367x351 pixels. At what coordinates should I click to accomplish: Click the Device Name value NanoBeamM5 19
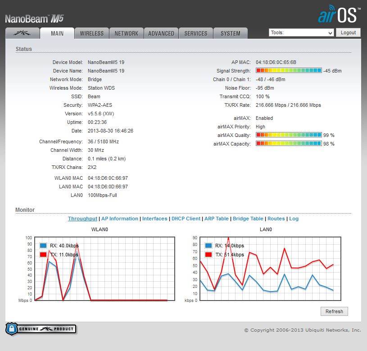[106, 71]
